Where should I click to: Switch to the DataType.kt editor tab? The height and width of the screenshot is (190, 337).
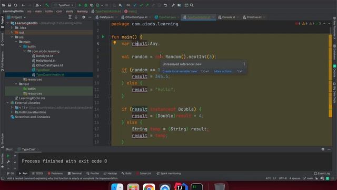pos(106,17)
